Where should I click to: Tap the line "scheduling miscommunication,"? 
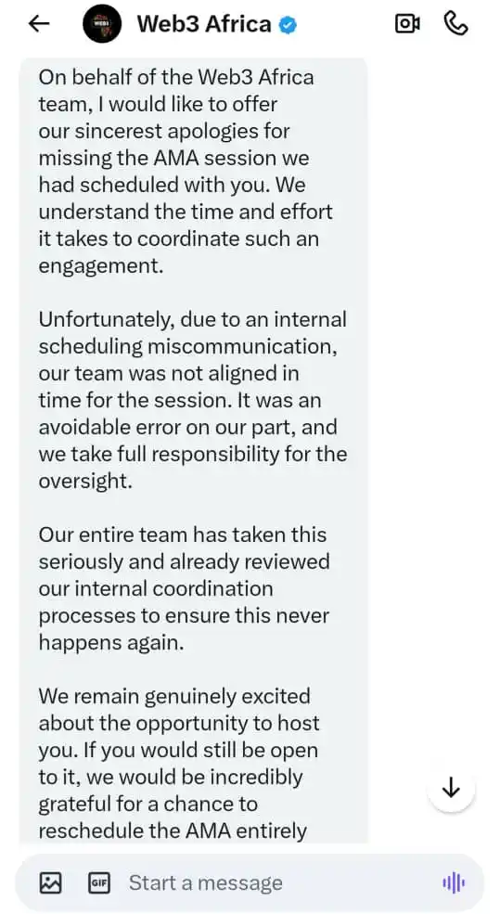[x=188, y=347]
